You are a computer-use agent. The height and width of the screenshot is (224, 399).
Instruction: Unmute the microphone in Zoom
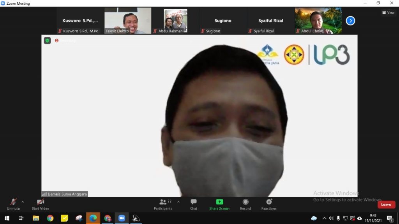(13, 205)
